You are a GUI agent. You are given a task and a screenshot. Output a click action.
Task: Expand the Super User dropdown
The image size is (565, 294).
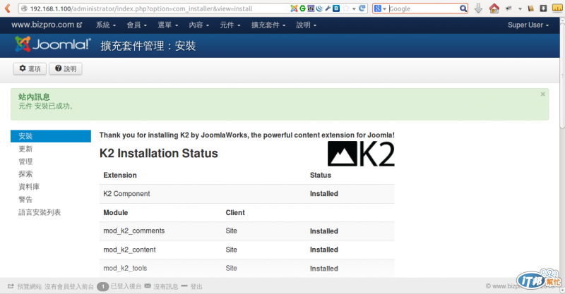pyautogui.click(x=528, y=25)
